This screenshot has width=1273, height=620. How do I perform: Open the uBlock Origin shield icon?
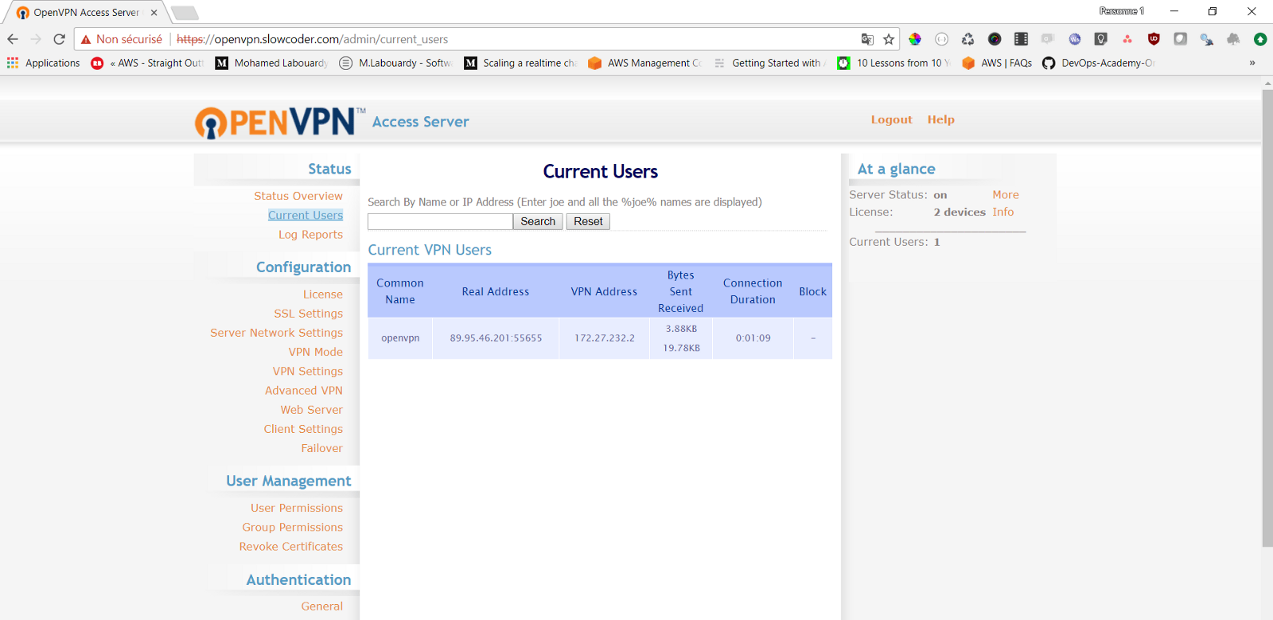(1154, 39)
